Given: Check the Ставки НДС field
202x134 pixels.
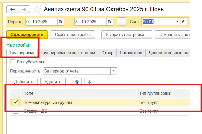Looking at the screenshot, I should coord(16,111).
